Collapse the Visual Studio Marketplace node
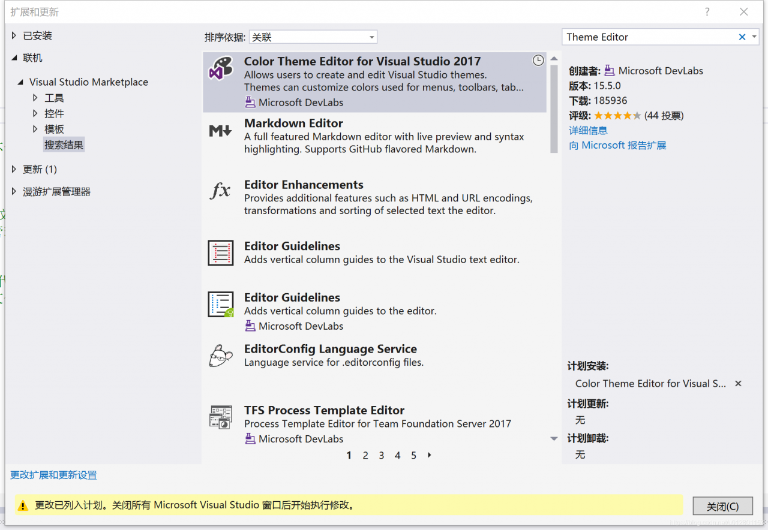The image size is (768, 530). pyautogui.click(x=21, y=82)
